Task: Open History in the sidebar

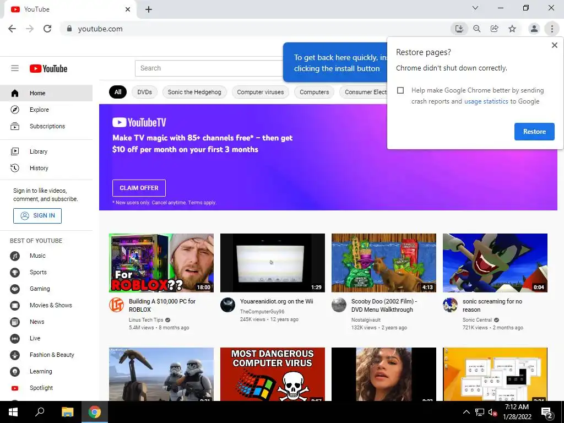Action: (x=46, y=168)
